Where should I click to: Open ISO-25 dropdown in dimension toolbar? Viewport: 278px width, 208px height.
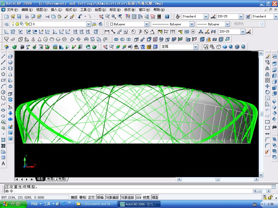coord(243,32)
